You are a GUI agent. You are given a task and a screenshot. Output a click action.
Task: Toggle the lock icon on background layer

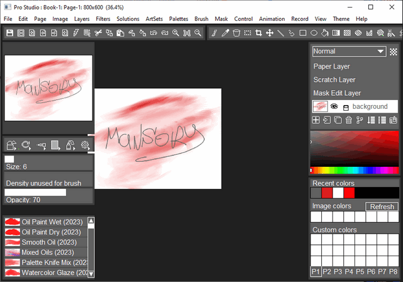click(x=346, y=107)
